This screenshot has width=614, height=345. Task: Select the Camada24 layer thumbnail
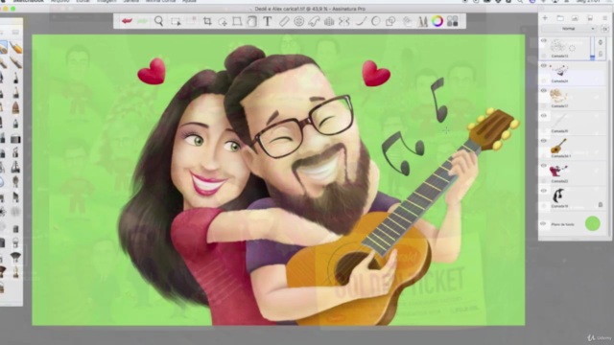[559, 70]
